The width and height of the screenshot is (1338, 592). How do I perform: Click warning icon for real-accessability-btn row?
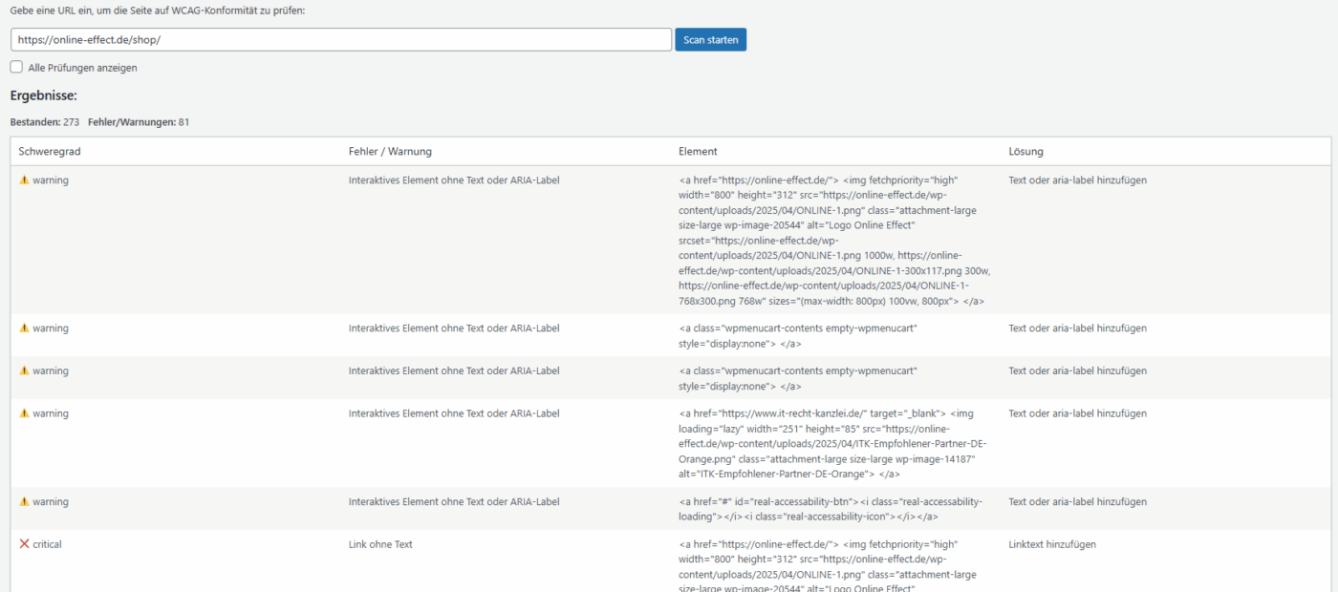coord(24,501)
